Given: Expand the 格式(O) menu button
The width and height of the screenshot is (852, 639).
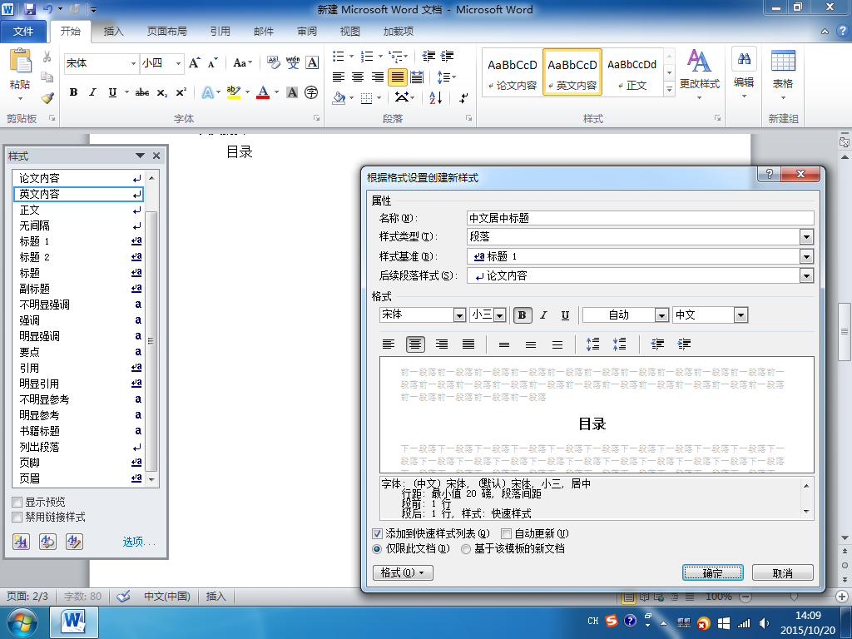Looking at the screenshot, I should 403,572.
